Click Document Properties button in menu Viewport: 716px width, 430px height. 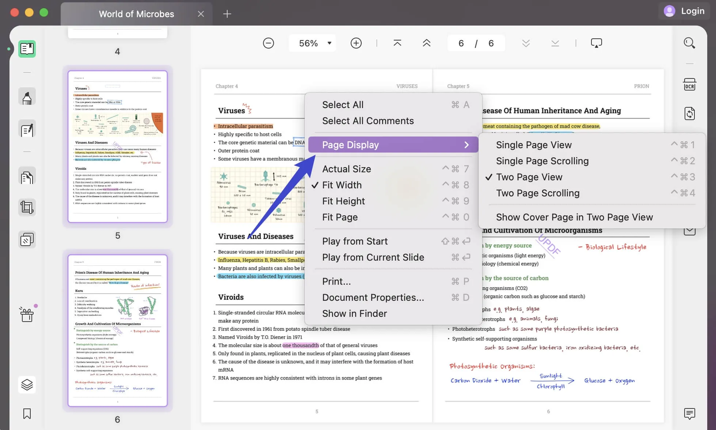[373, 297]
